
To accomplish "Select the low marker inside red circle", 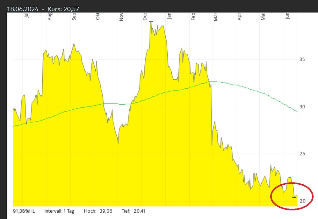I will [294, 197].
